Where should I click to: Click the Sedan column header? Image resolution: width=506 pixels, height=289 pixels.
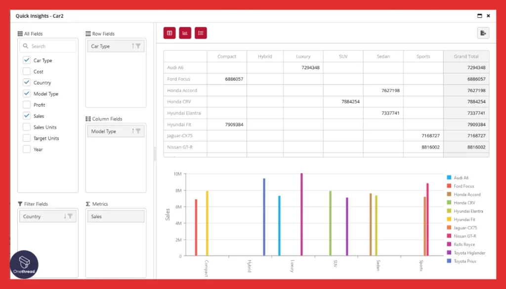pos(383,56)
